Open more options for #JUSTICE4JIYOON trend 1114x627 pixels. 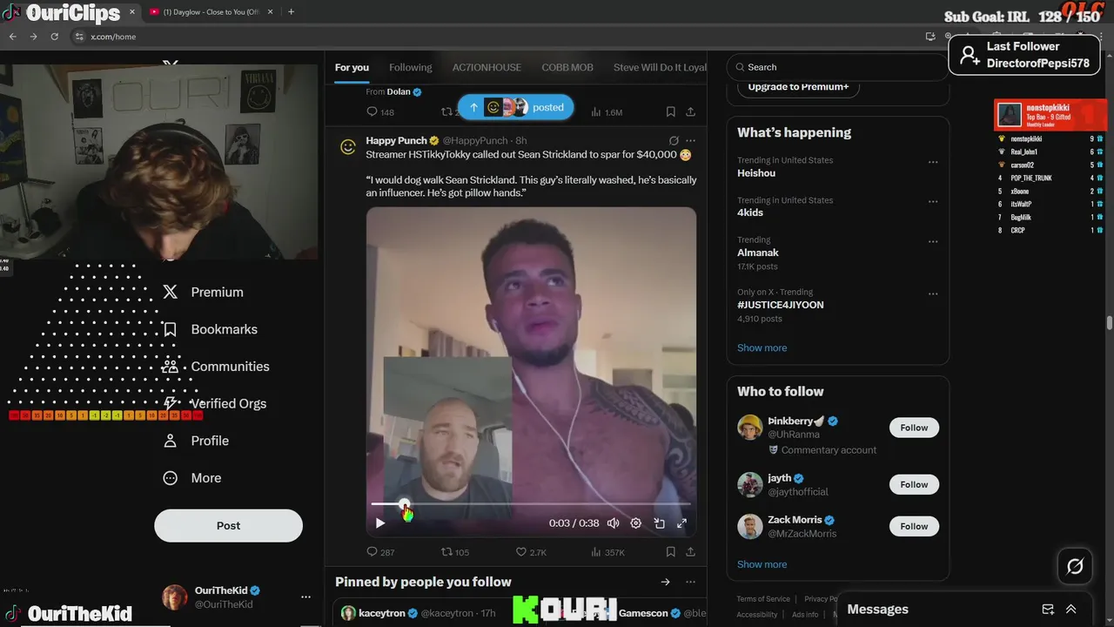[933, 293]
